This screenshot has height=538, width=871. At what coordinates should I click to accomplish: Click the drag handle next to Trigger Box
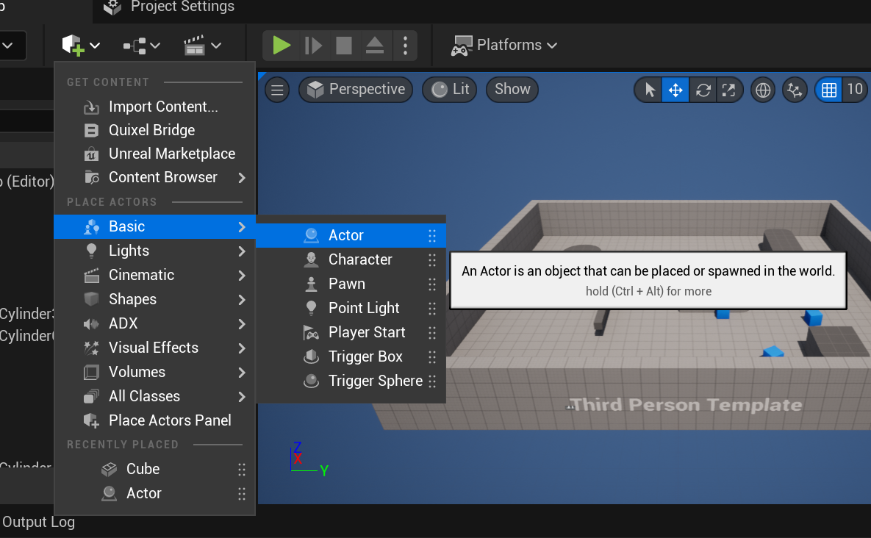[x=432, y=357]
